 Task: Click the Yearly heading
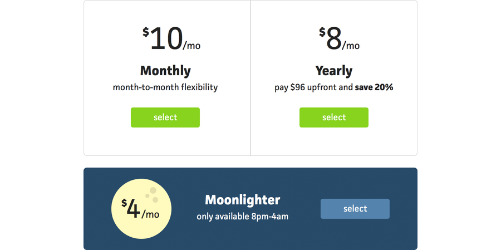point(334,71)
